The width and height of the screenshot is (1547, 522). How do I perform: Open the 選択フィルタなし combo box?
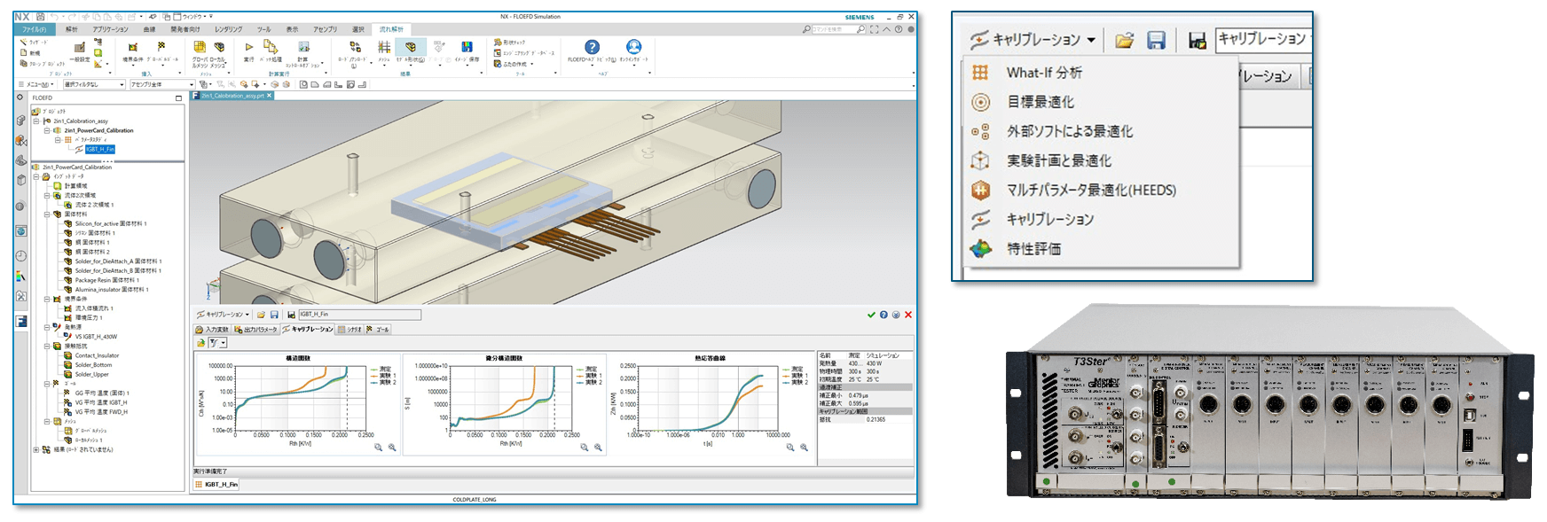(x=94, y=84)
